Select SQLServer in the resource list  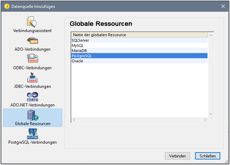coord(80,40)
